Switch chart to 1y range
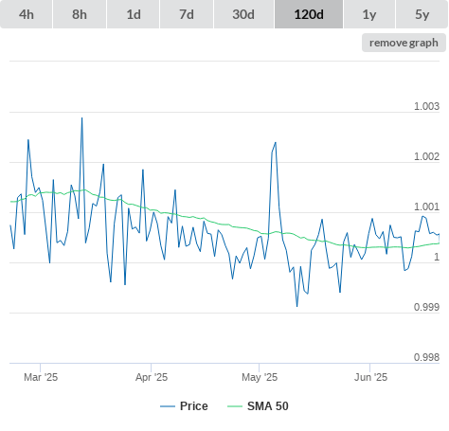 pyautogui.click(x=369, y=14)
